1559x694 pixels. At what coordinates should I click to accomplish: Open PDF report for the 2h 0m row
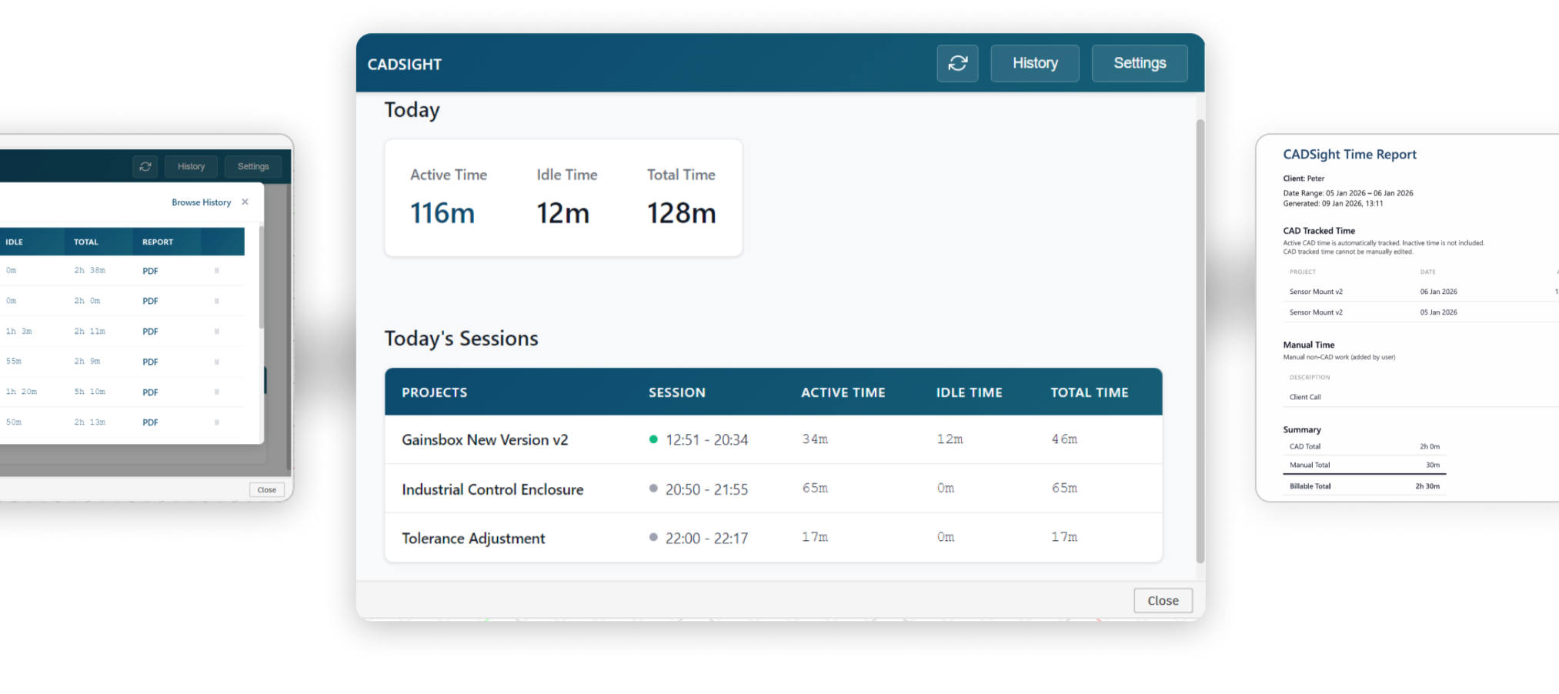tap(150, 302)
